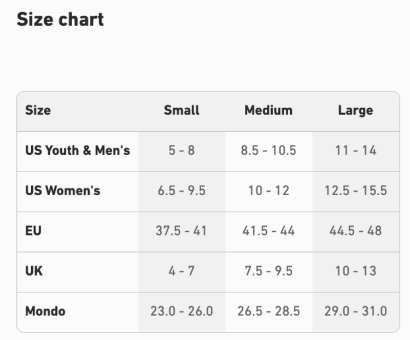Click the EU row label
The image size is (410, 340).
tap(33, 231)
